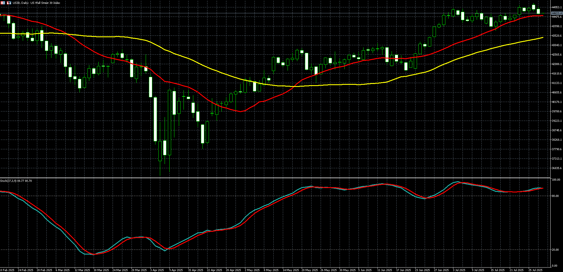Viewport: 563px width, 272px height.
Task: Click the red-blue grid icon at top-left
Action: tap(3, 3)
